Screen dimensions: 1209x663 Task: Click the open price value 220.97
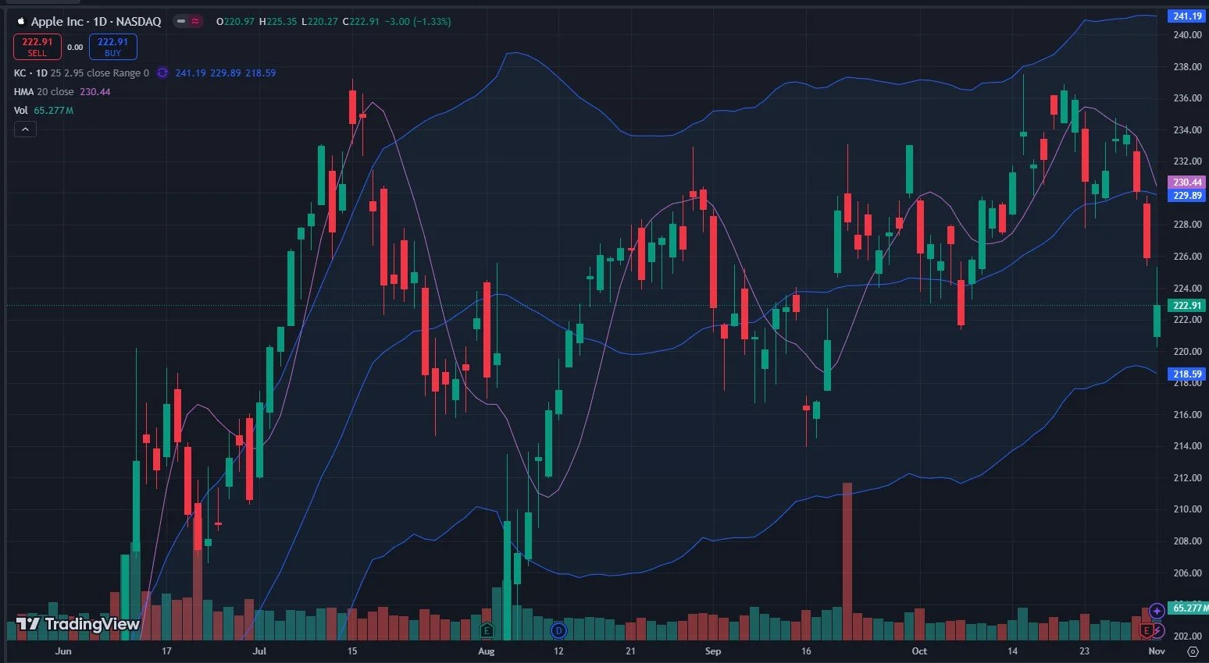[x=238, y=22]
